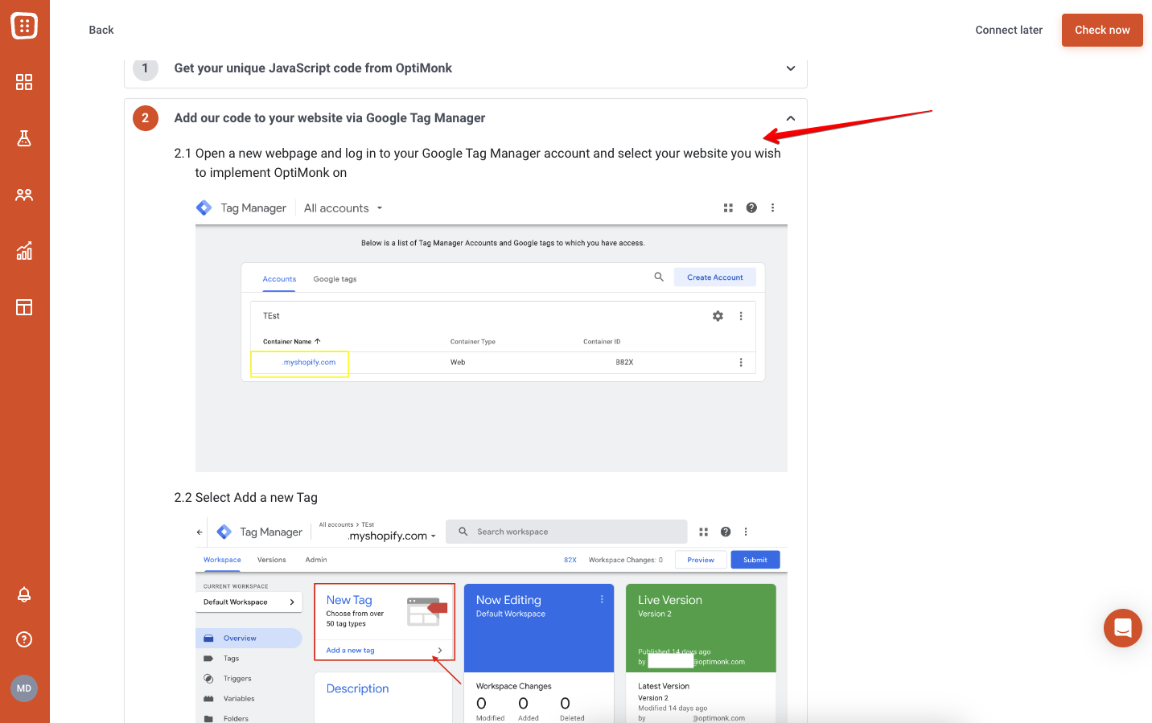The width and height of the screenshot is (1152, 723).
Task: Open the help question mark icon in sidebar
Action: (x=24, y=639)
